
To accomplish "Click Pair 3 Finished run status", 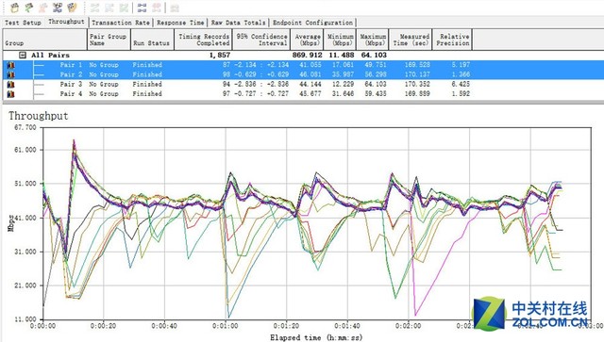I will coord(147,84).
